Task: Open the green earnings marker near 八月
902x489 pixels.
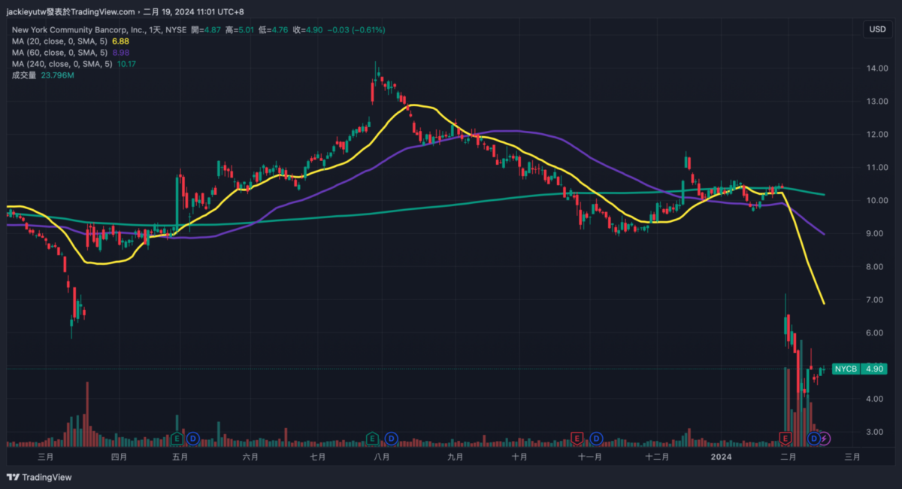Action: coord(372,438)
